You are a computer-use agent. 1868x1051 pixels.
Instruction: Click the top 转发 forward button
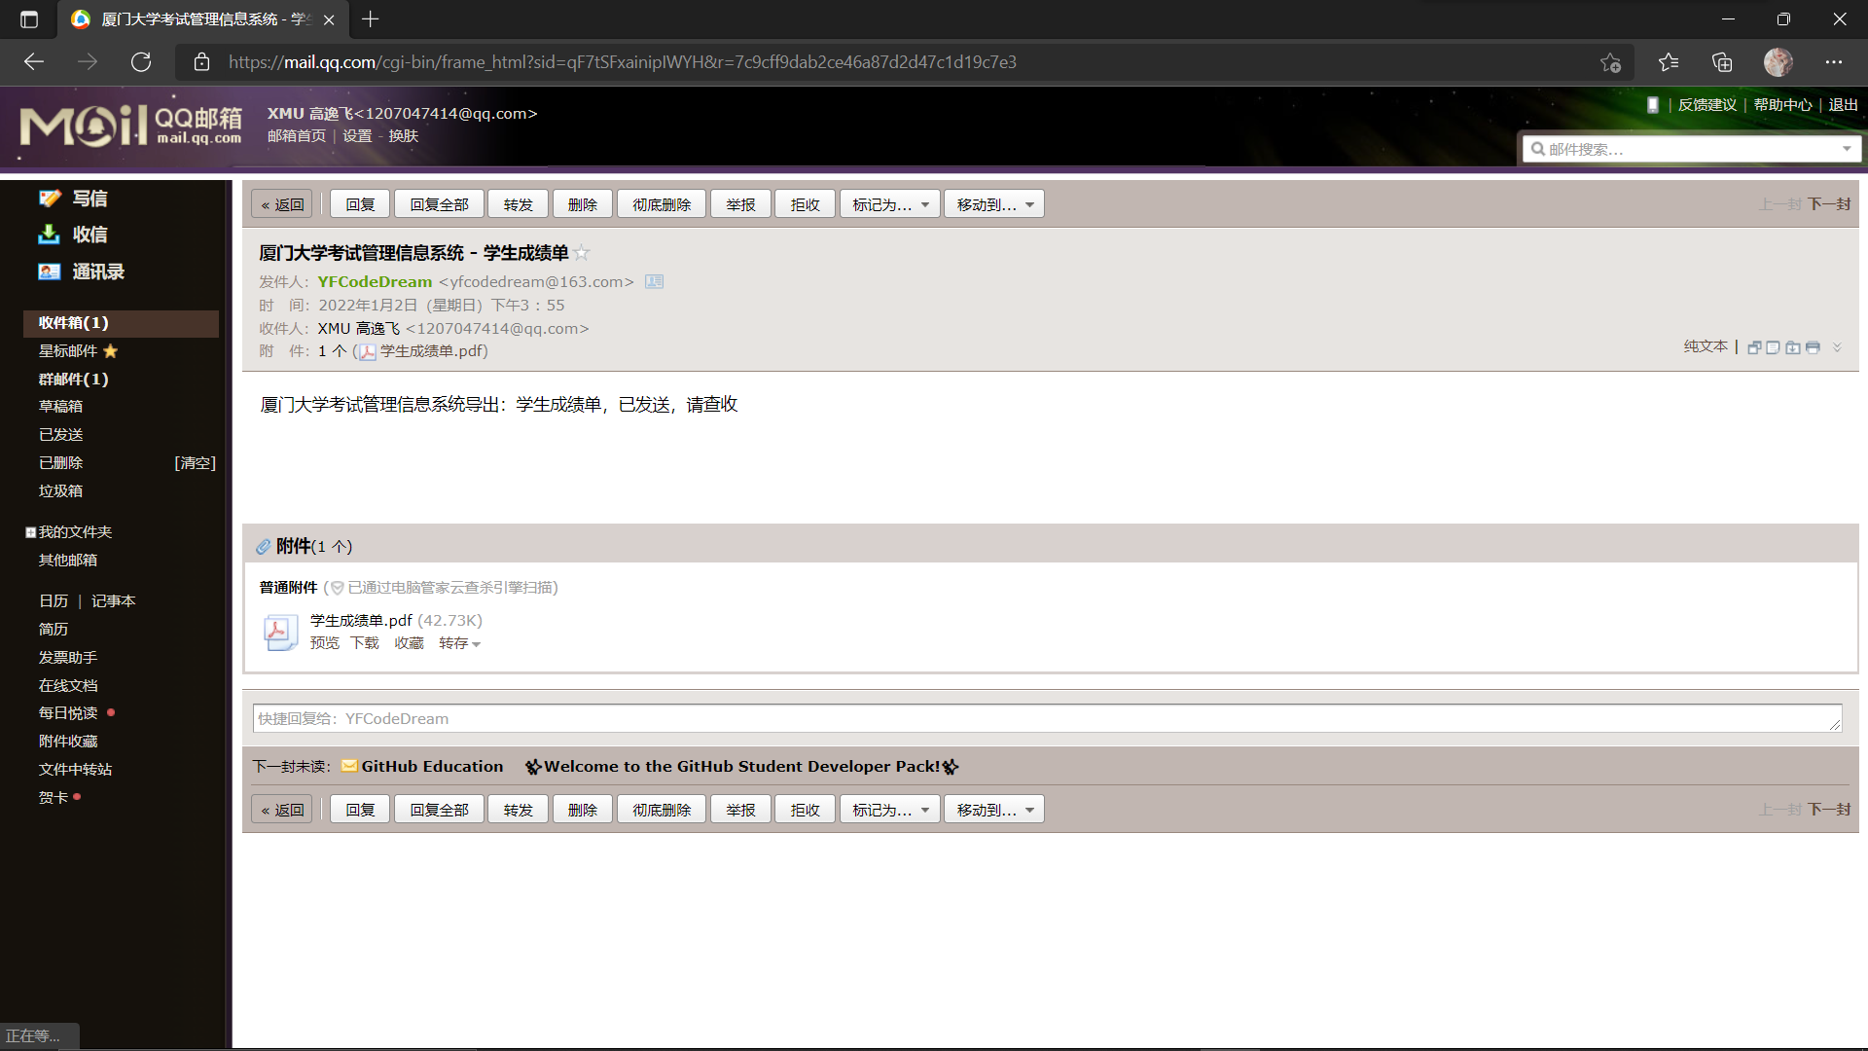518,204
